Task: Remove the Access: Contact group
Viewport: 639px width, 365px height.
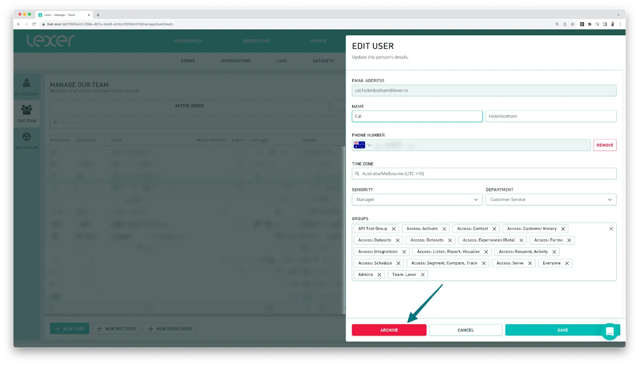Action: pos(494,229)
